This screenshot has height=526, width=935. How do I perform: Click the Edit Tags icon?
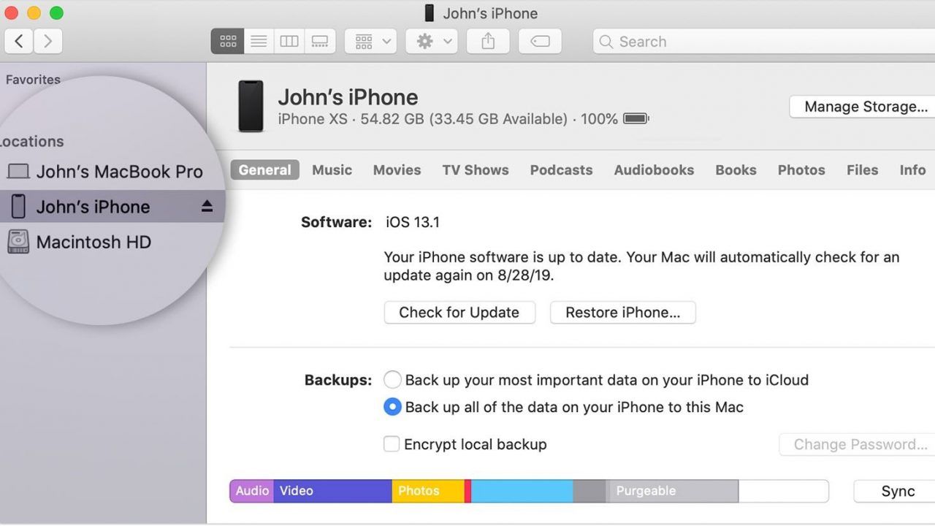click(540, 42)
